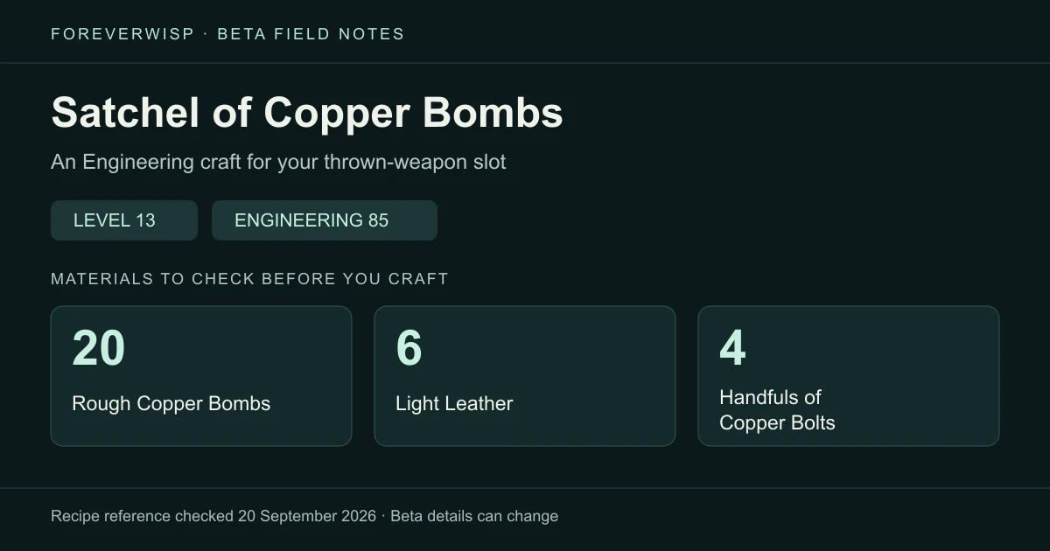Select the LEVEL 13 badge
Screen dimensions: 1050x551
124,220
